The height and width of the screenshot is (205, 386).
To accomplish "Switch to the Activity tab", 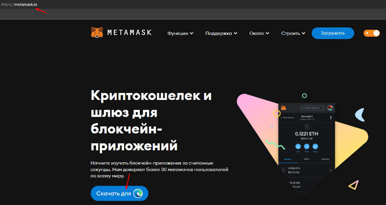I will coord(325,159).
